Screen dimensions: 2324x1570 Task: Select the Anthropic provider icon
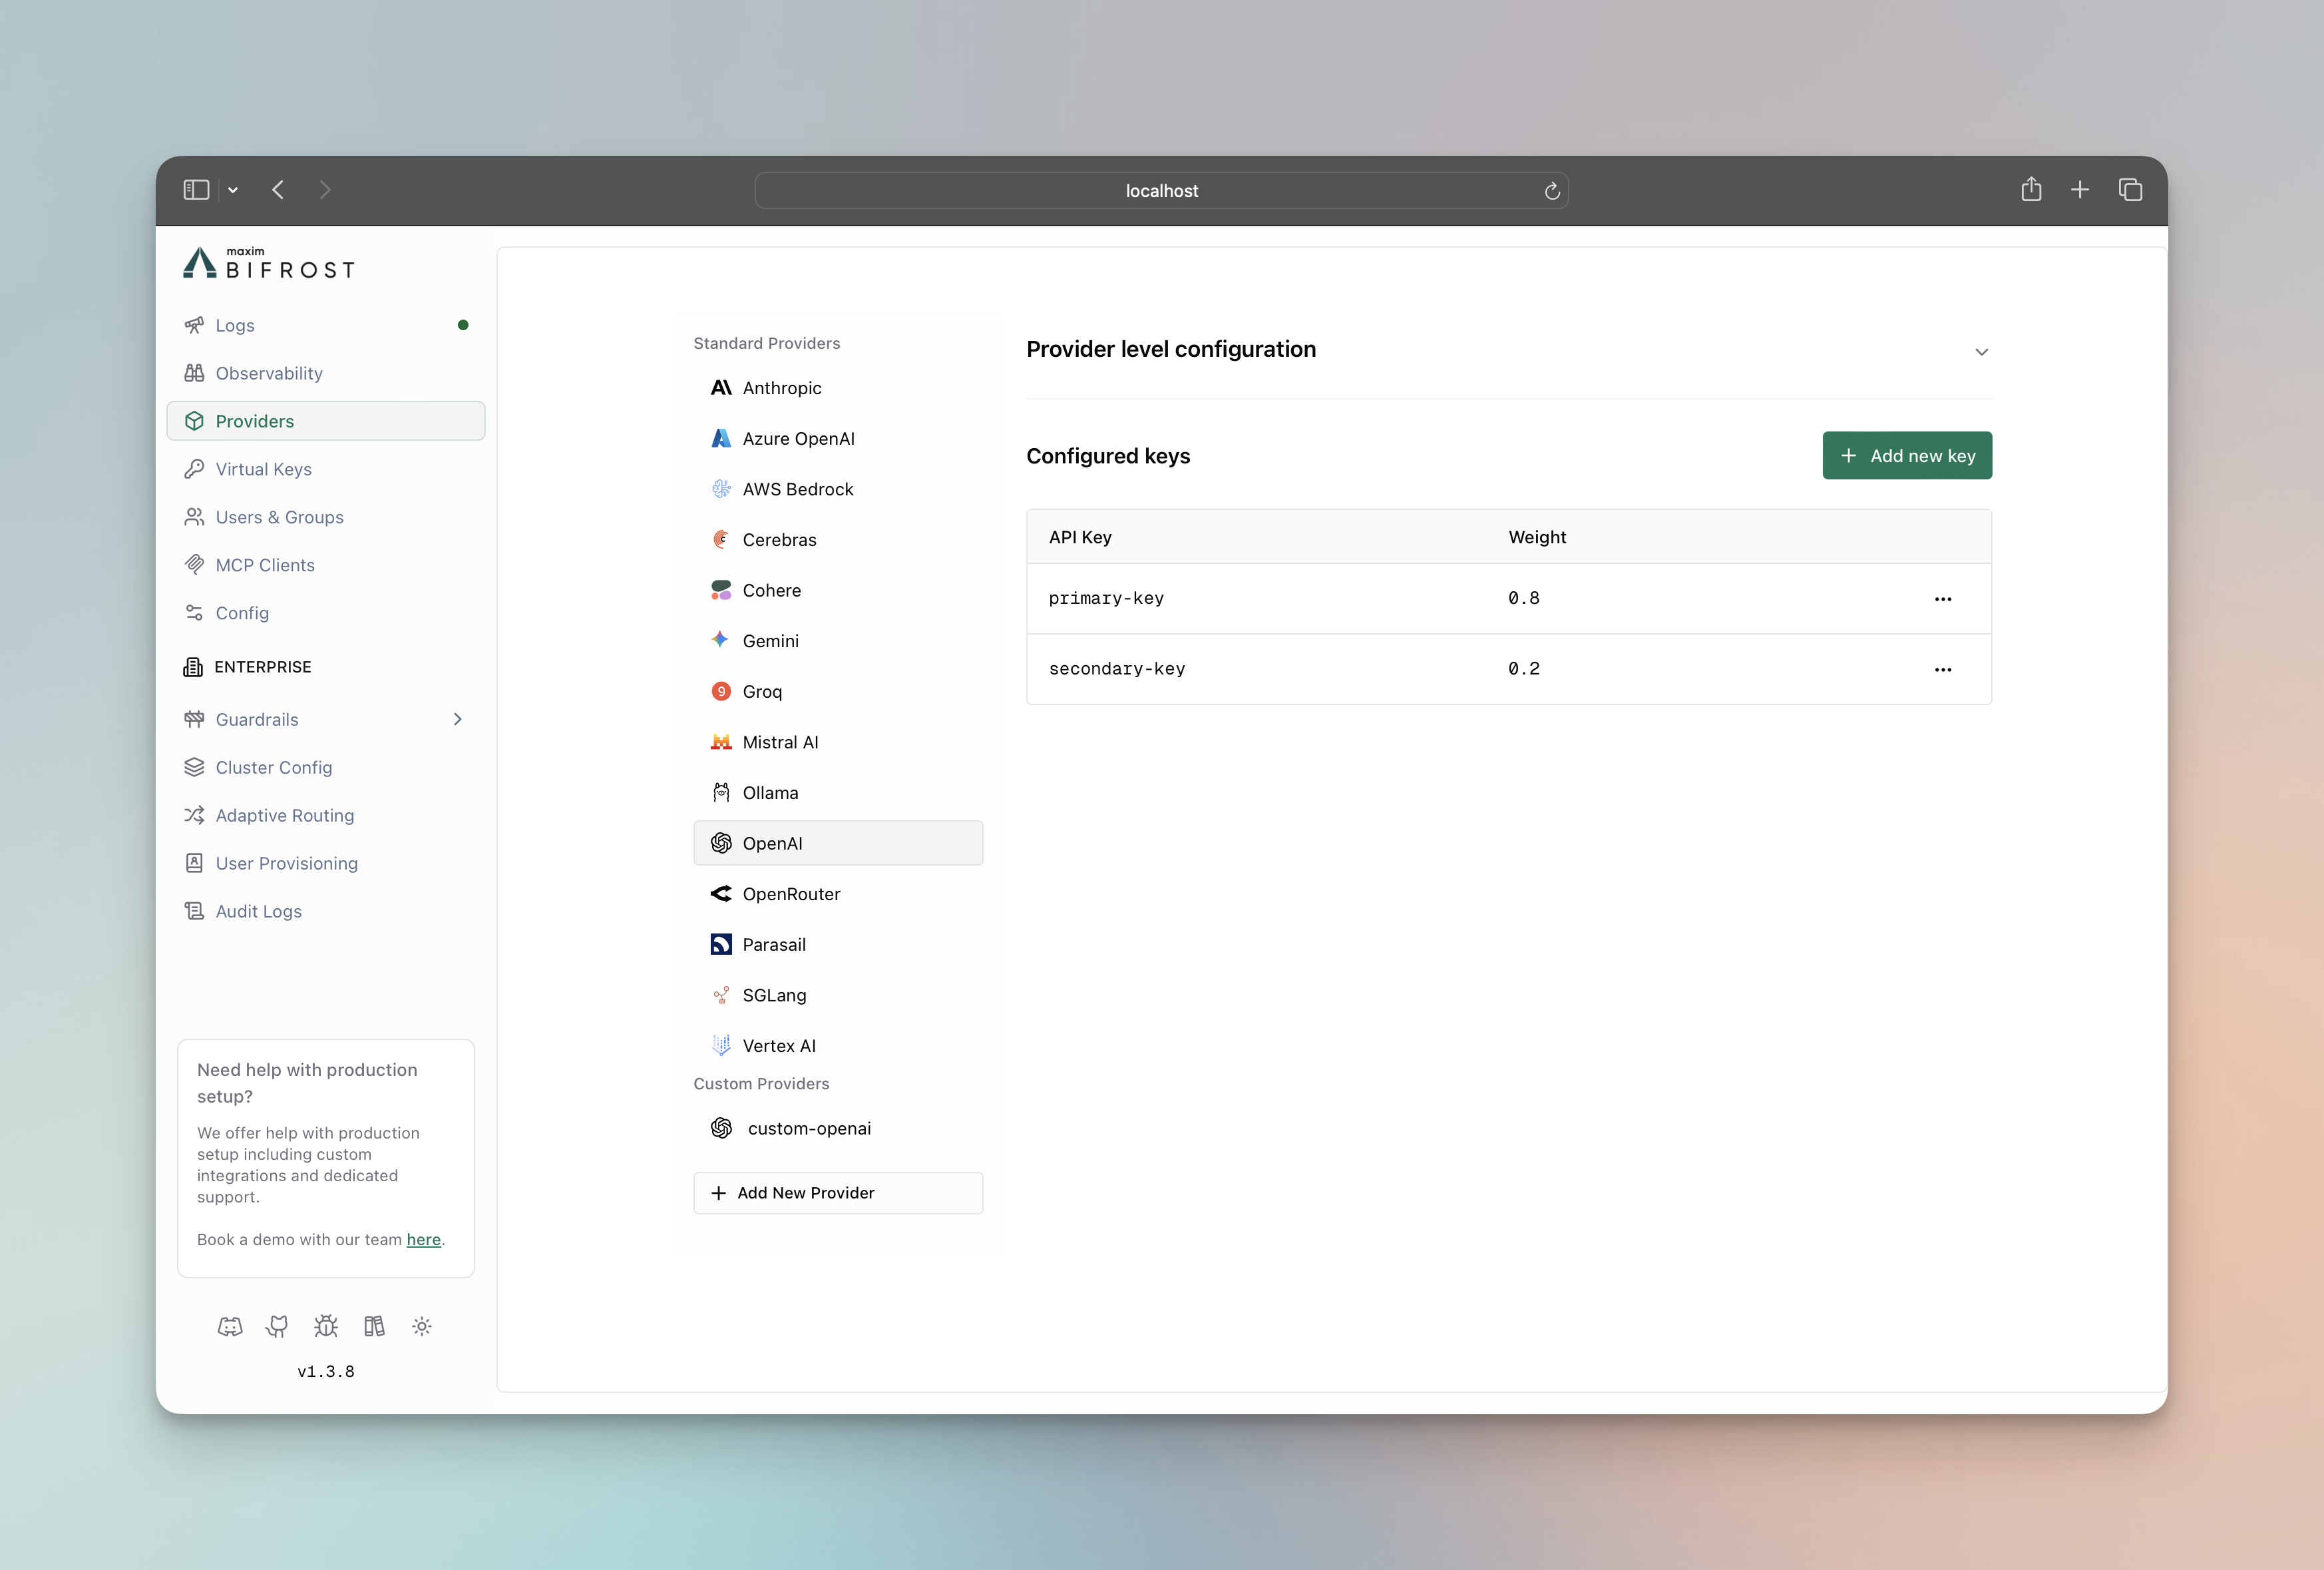[721, 388]
